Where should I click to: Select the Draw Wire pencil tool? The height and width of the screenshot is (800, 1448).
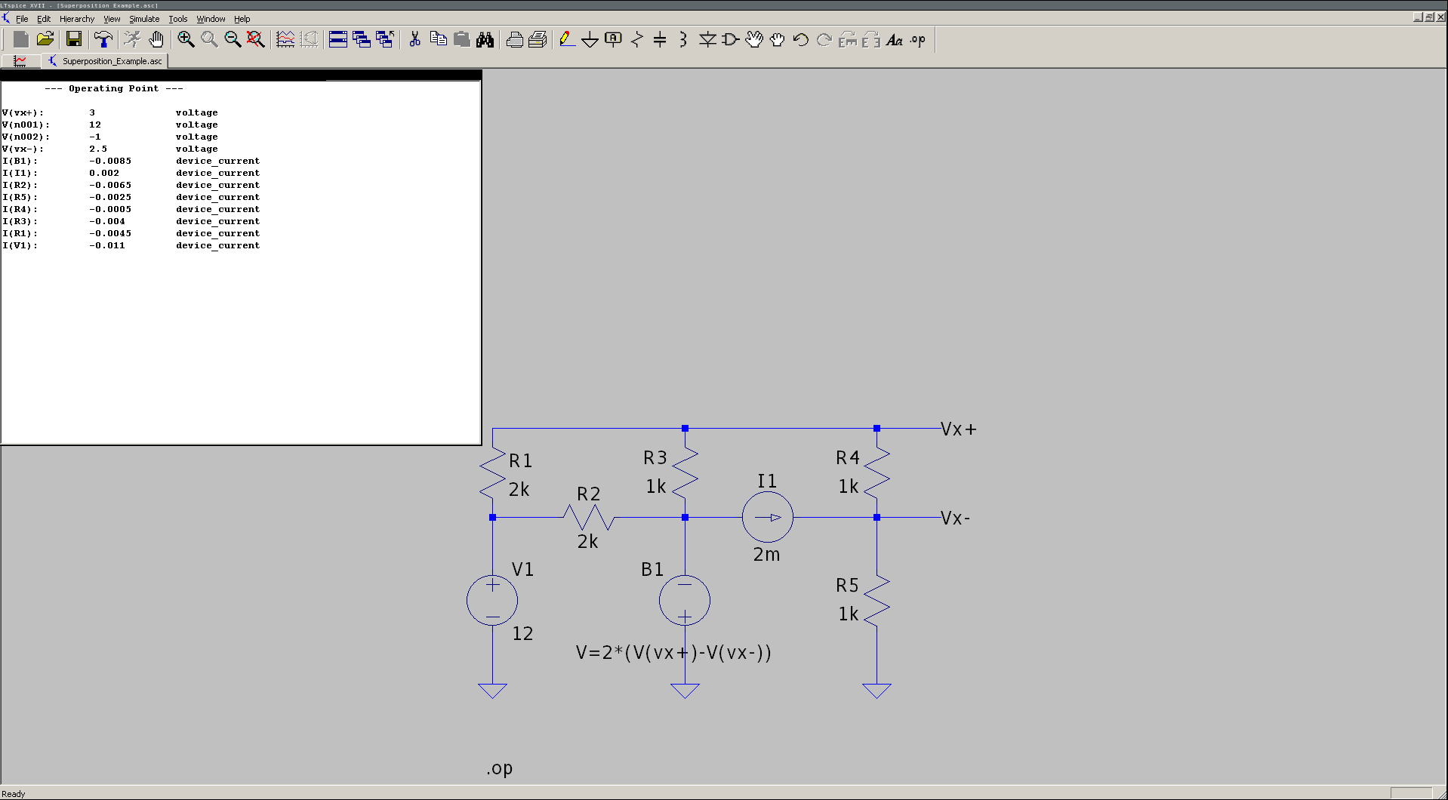click(567, 39)
